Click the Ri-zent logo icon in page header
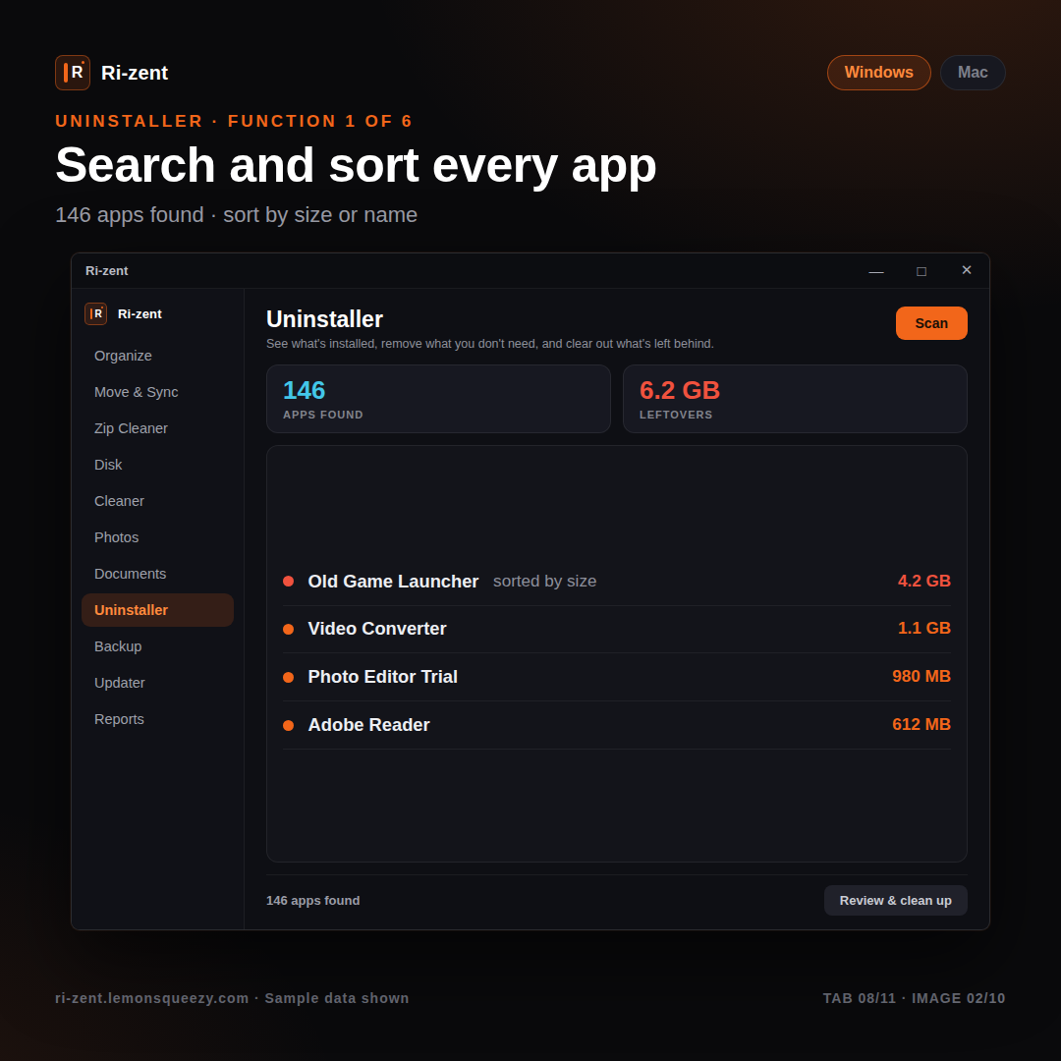This screenshot has height=1061, width=1061. click(73, 73)
